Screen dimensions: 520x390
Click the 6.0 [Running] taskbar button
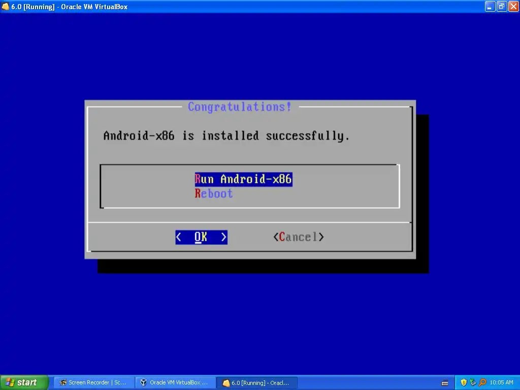click(x=257, y=383)
